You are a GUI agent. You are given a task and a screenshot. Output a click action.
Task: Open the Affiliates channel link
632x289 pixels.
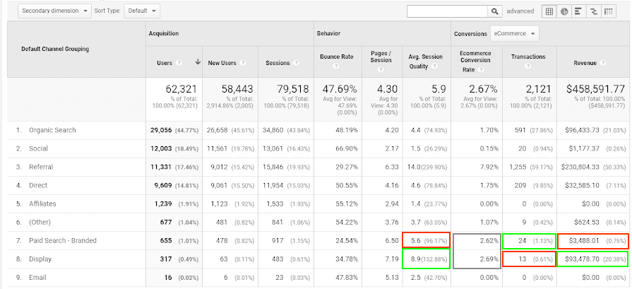pos(42,204)
